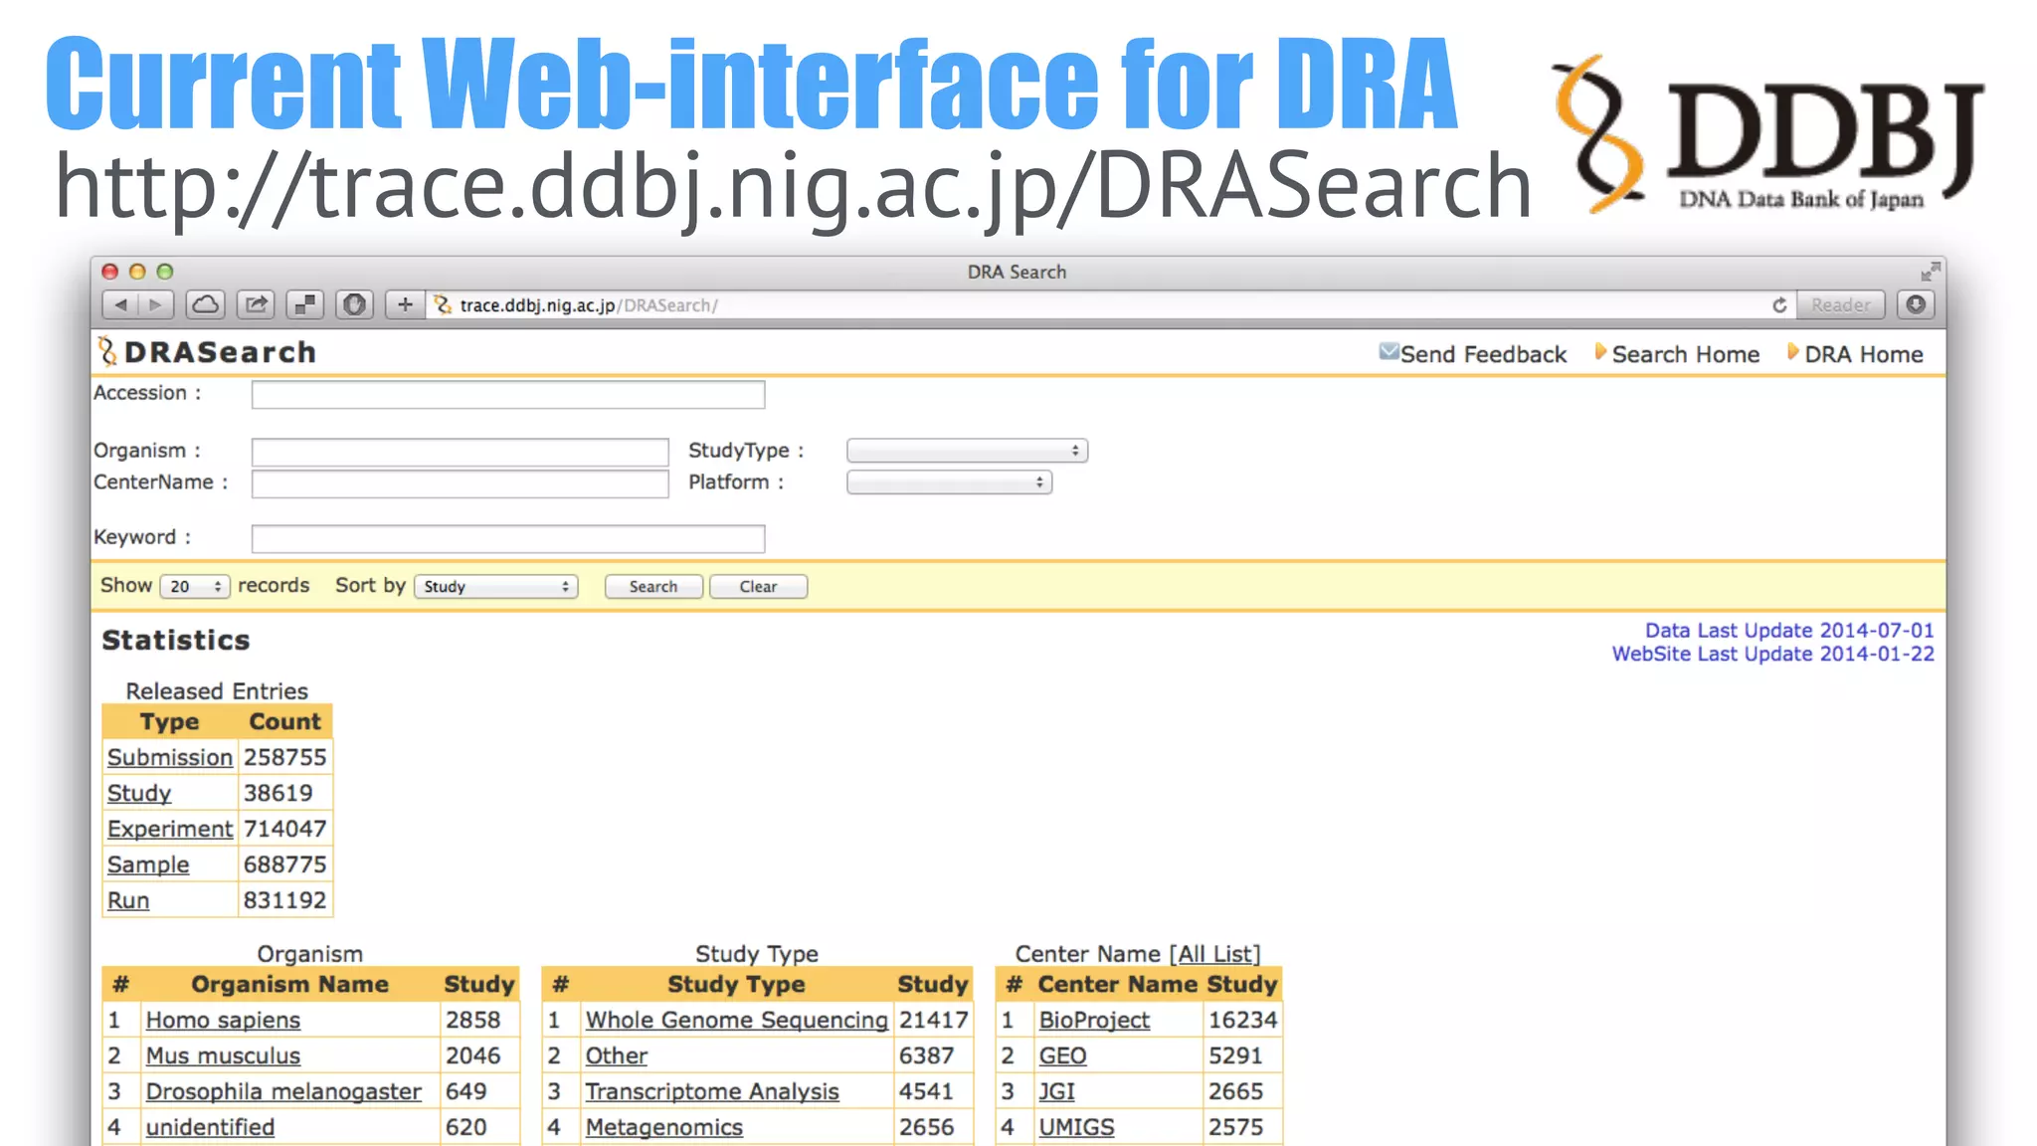This screenshot has height=1146, width=2037.
Task: Click the Submission count 258755
Action: (x=284, y=757)
